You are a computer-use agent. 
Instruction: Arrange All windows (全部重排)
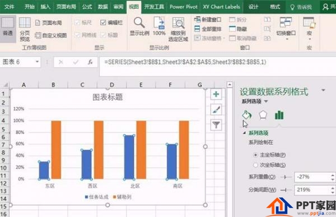208,29
